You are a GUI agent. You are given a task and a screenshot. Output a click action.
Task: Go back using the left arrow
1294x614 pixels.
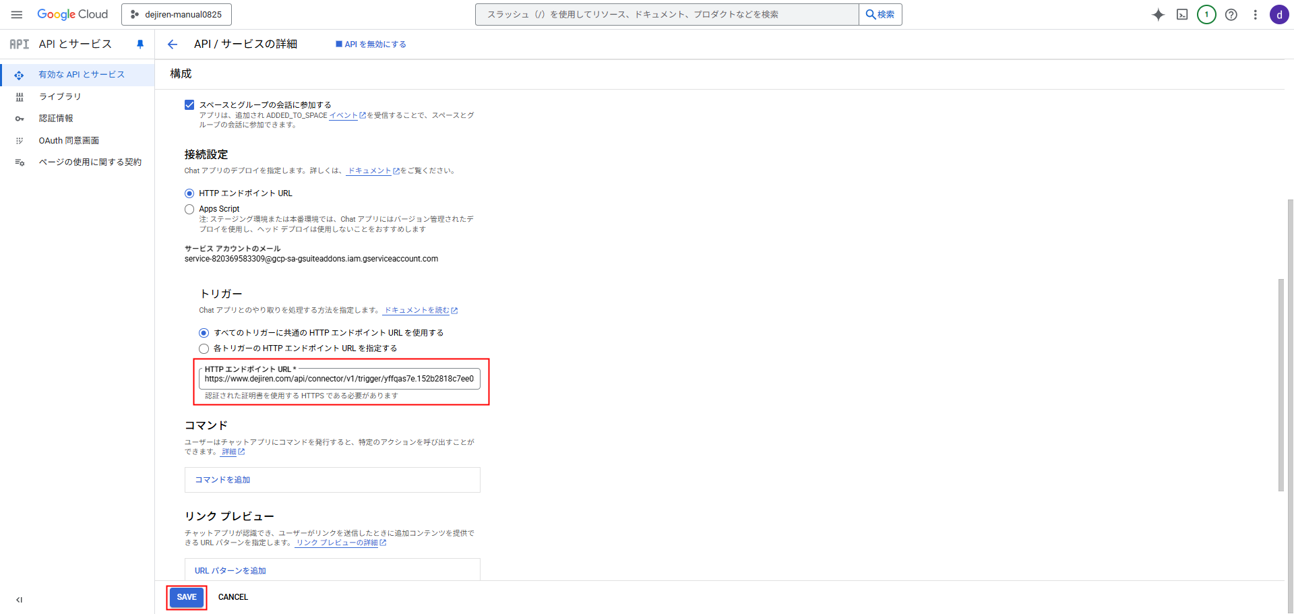click(x=173, y=44)
